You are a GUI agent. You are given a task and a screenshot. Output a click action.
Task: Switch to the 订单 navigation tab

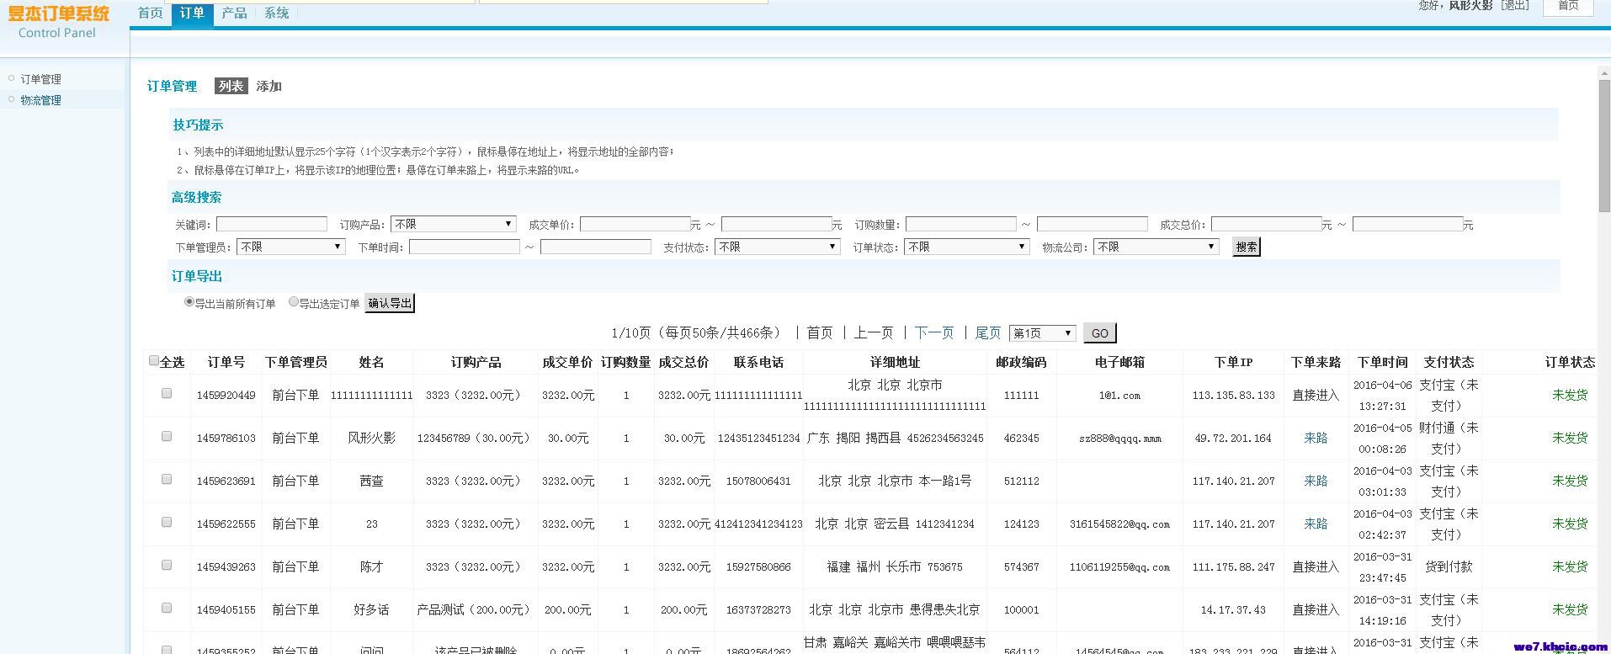pos(193,13)
